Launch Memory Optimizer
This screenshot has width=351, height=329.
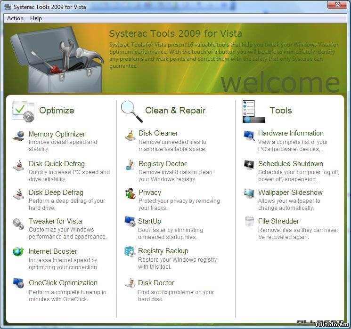click(x=57, y=134)
